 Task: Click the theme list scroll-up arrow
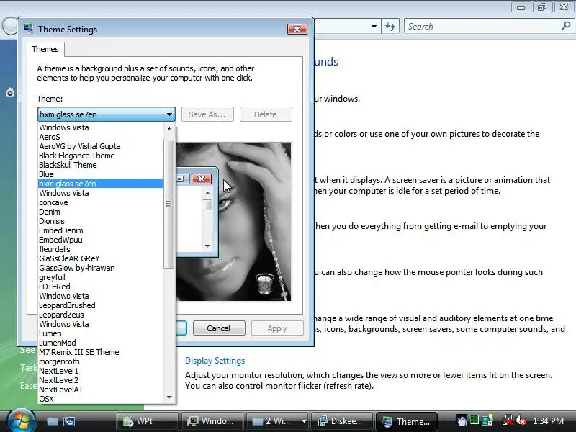click(x=169, y=129)
